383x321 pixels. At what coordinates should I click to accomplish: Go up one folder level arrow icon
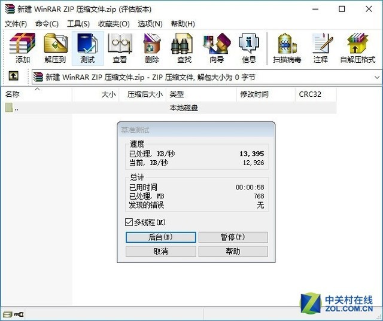[x=13, y=76]
